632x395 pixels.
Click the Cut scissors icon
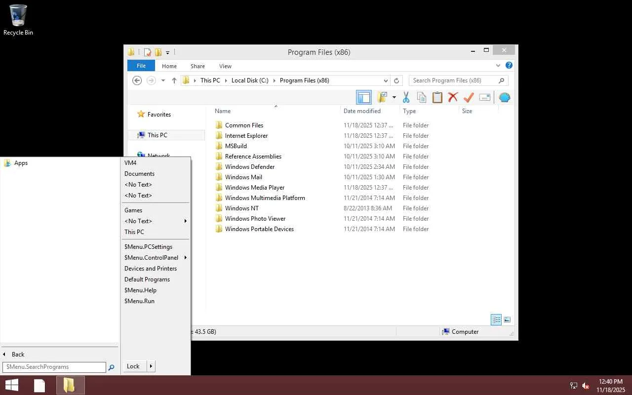[406, 97]
